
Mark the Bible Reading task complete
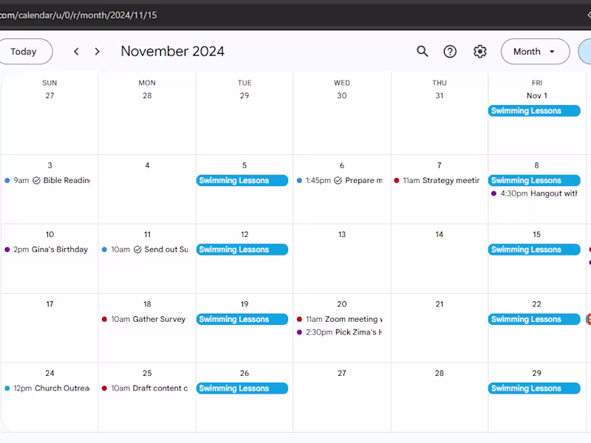pos(35,179)
